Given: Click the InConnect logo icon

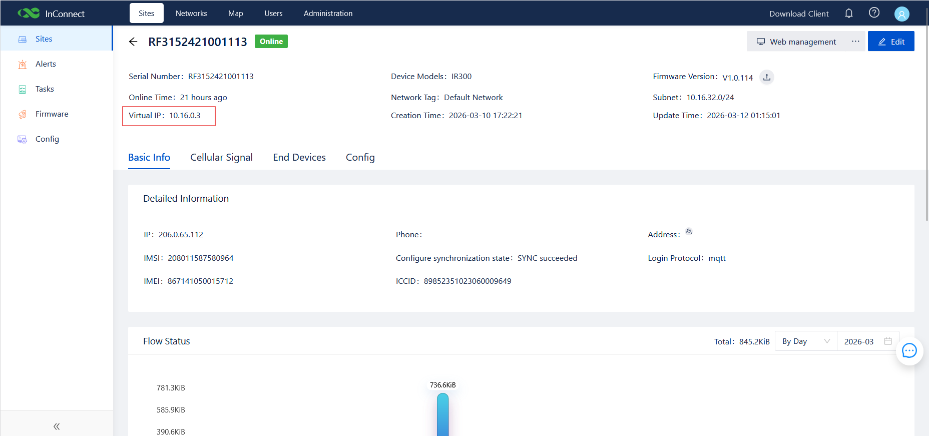Looking at the screenshot, I should [x=29, y=14].
